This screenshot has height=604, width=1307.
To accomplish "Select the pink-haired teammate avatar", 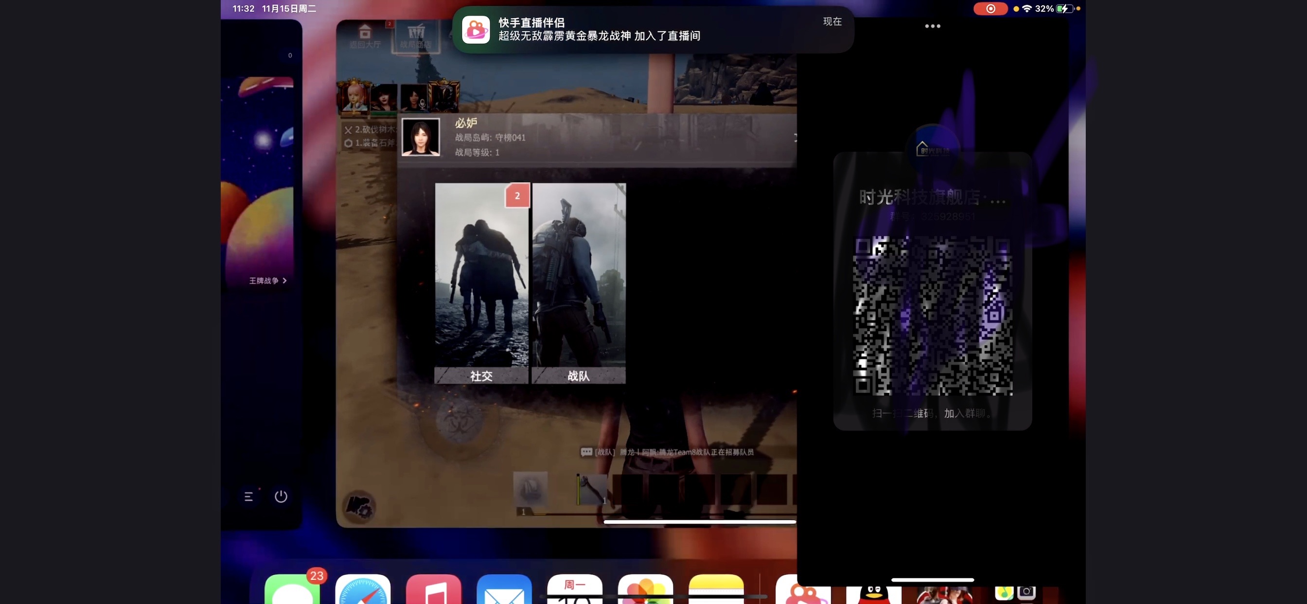I will (354, 96).
